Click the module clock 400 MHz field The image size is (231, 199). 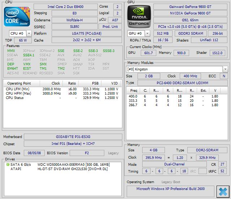190,76
